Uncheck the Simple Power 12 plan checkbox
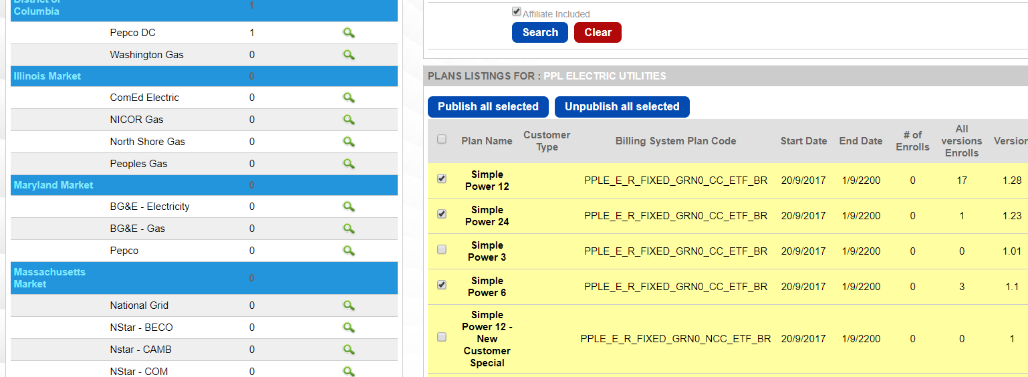This screenshot has width=1028, height=377. click(x=442, y=178)
